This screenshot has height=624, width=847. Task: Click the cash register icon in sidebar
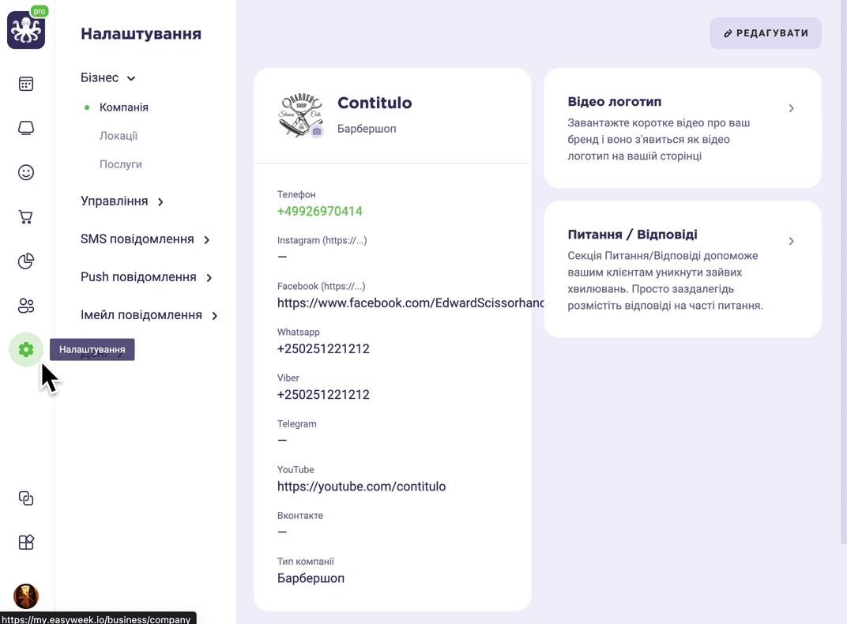pos(26,128)
